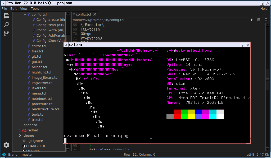Click file tree scrollbar up arrow

[x=68, y=13]
